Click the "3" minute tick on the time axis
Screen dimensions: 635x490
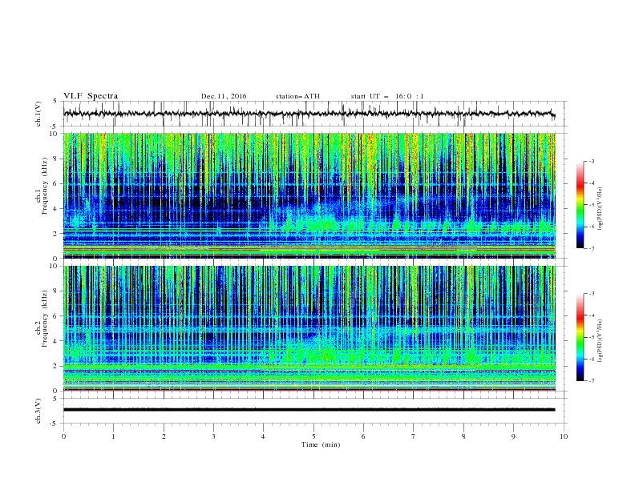213,436
